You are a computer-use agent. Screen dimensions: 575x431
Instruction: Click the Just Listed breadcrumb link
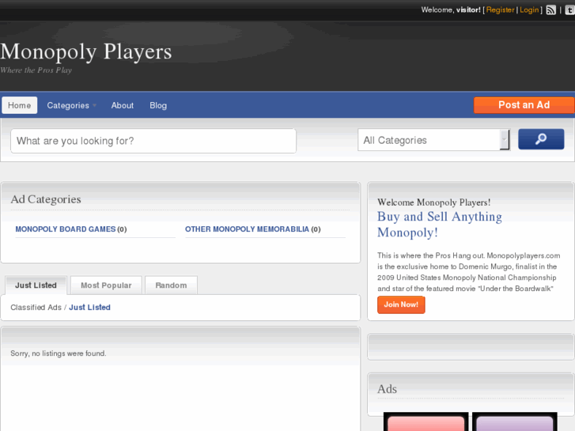[89, 308]
